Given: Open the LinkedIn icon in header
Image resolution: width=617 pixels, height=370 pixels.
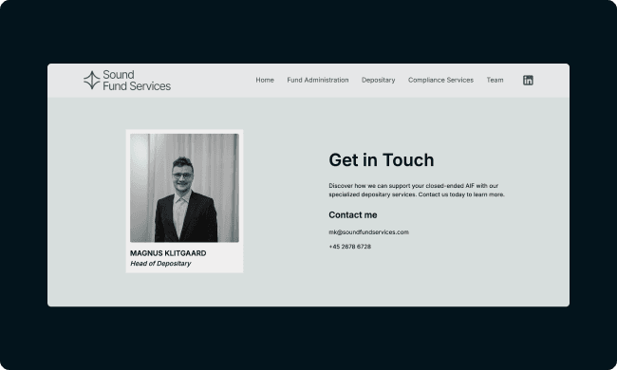Looking at the screenshot, I should coord(528,81).
